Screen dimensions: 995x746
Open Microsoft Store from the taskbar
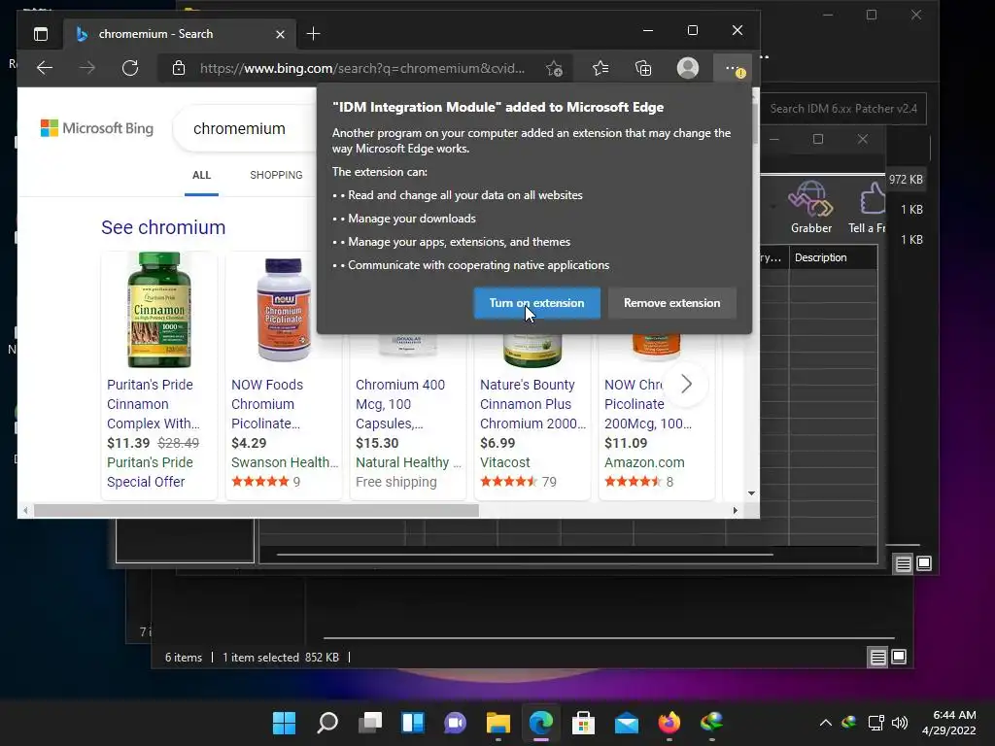[x=583, y=723]
